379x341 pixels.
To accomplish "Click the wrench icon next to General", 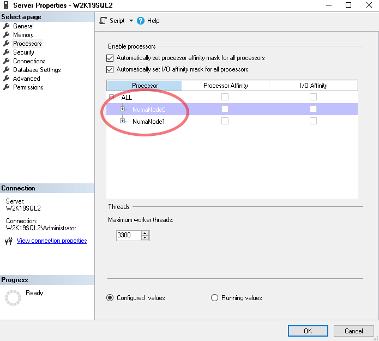I will point(7,26).
